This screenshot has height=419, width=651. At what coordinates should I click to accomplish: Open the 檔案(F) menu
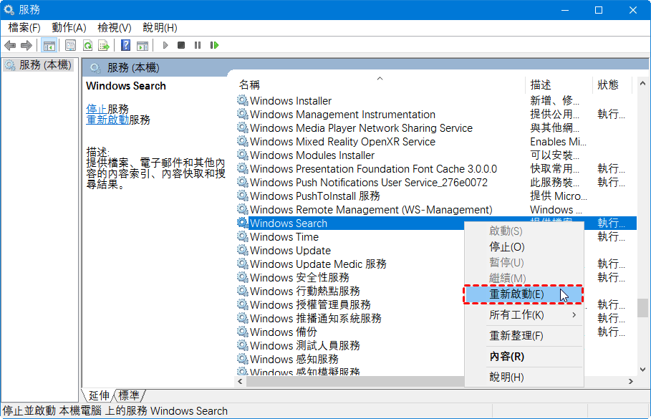click(x=24, y=28)
